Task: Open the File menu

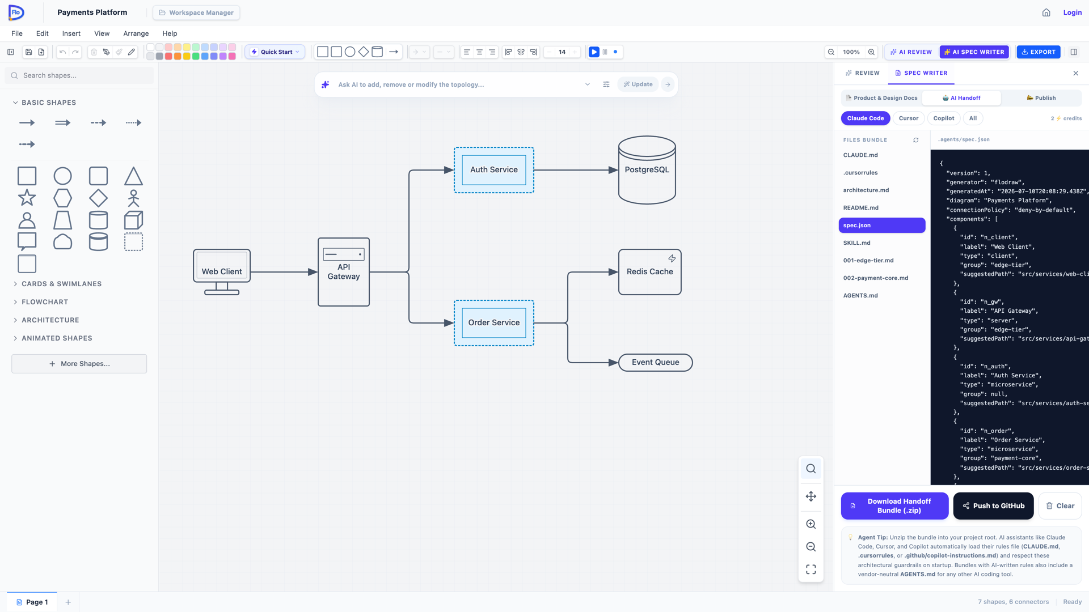Action: [x=17, y=33]
